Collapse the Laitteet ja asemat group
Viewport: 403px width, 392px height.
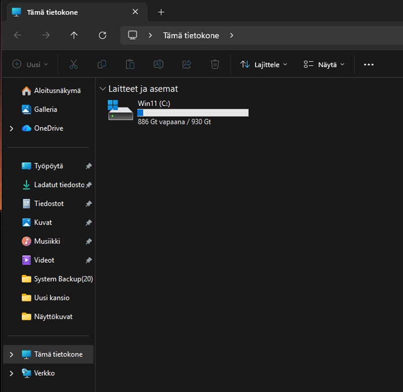pyautogui.click(x=103, y=89)
